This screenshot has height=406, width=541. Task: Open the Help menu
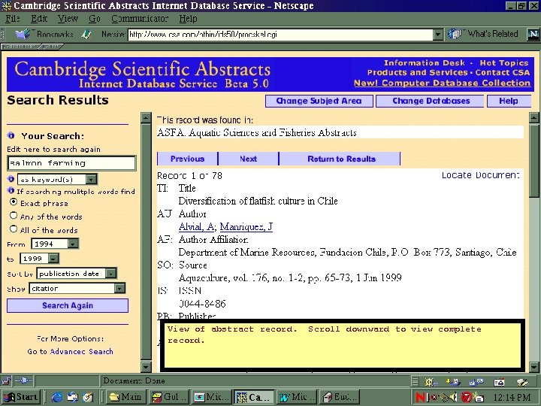tap(188, 18)
